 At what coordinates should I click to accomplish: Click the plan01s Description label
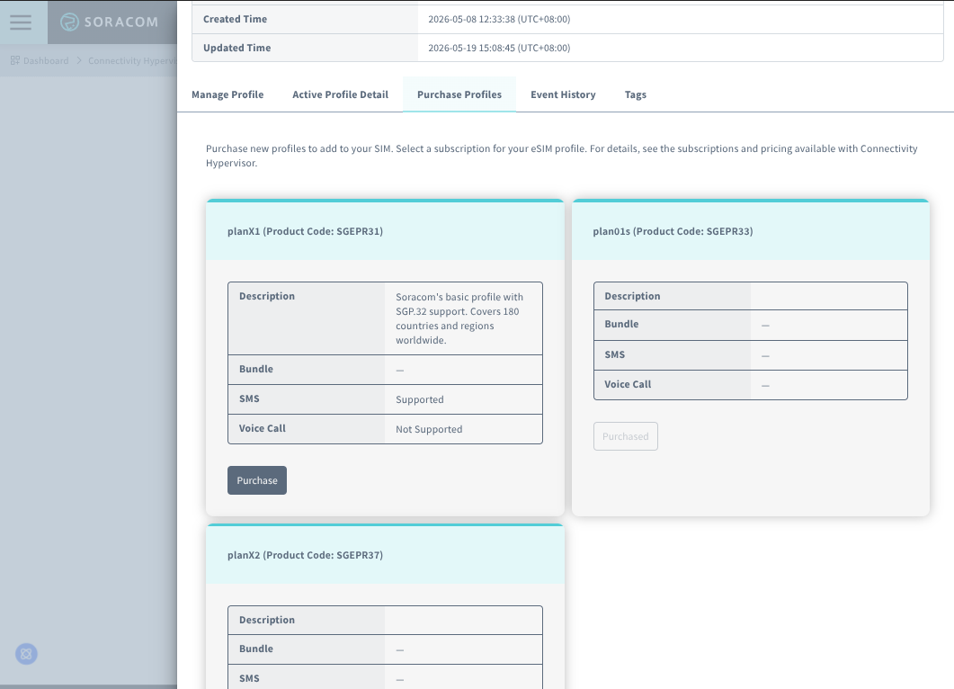coord(632,296)
